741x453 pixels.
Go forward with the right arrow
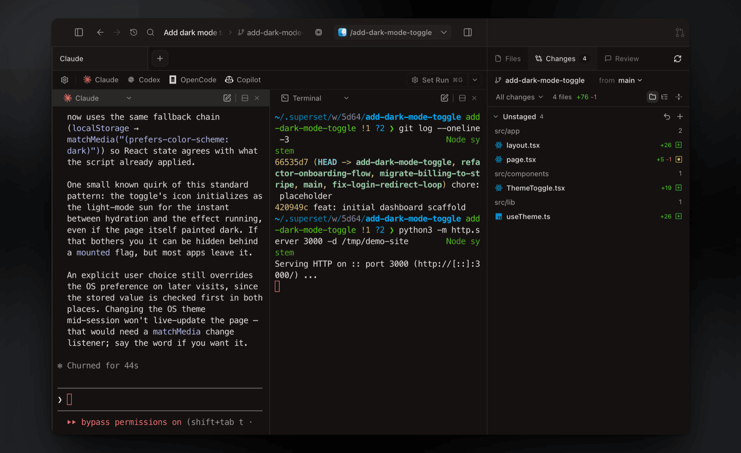tap(117, 32)
